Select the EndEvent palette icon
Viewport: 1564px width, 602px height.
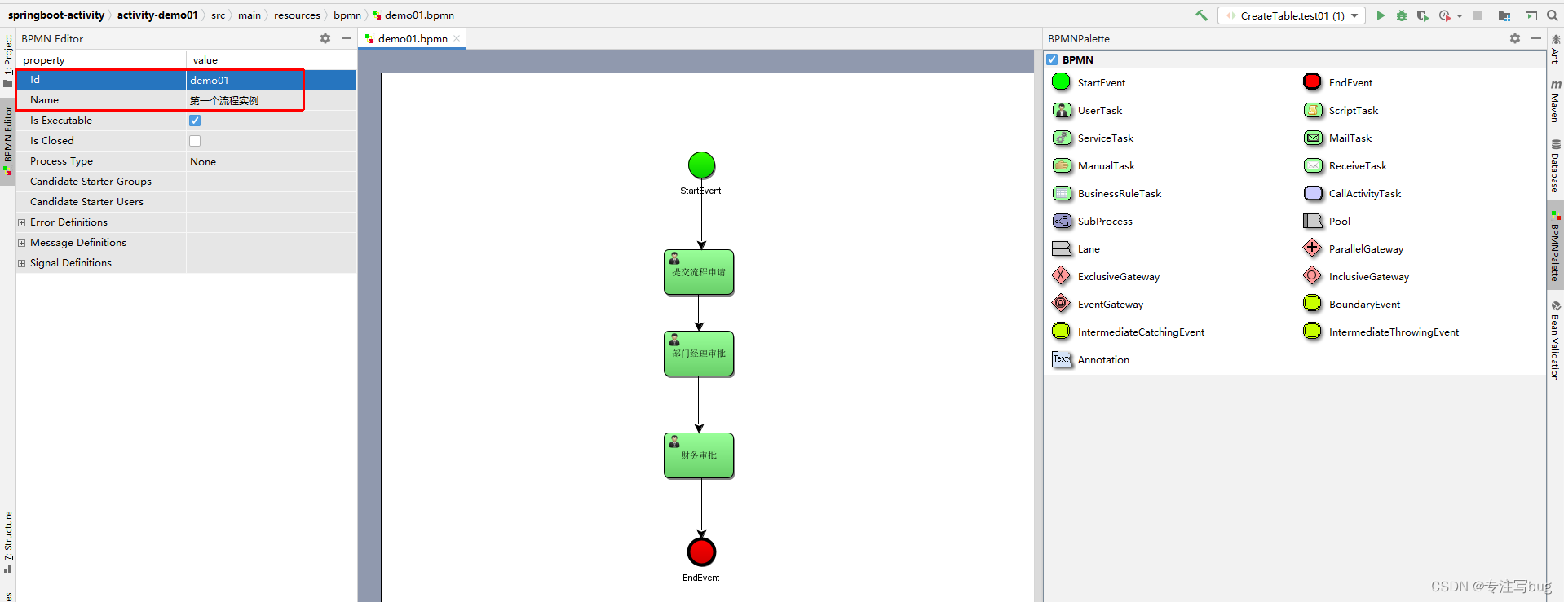(x=1312, y=82)
